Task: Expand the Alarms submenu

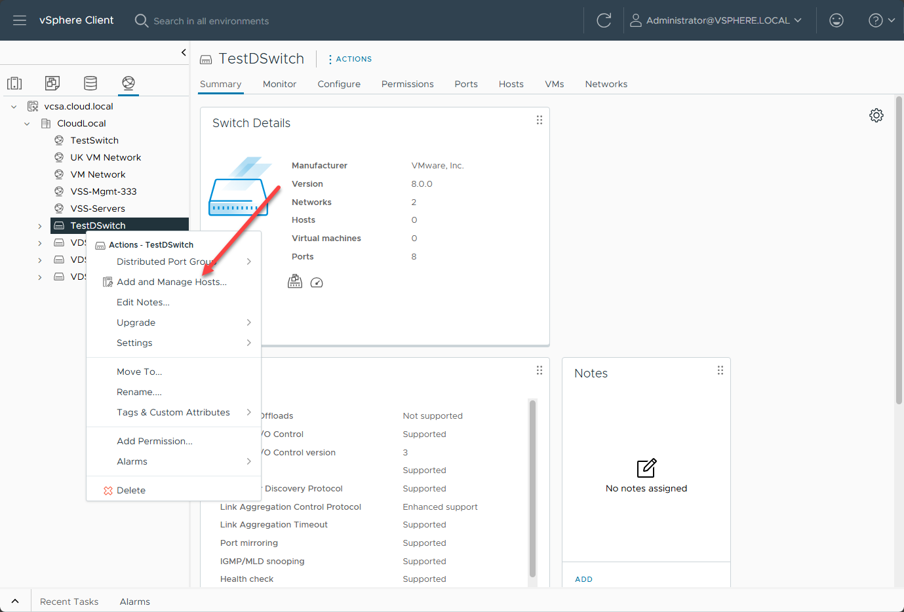Action: [x=174, y=461]
